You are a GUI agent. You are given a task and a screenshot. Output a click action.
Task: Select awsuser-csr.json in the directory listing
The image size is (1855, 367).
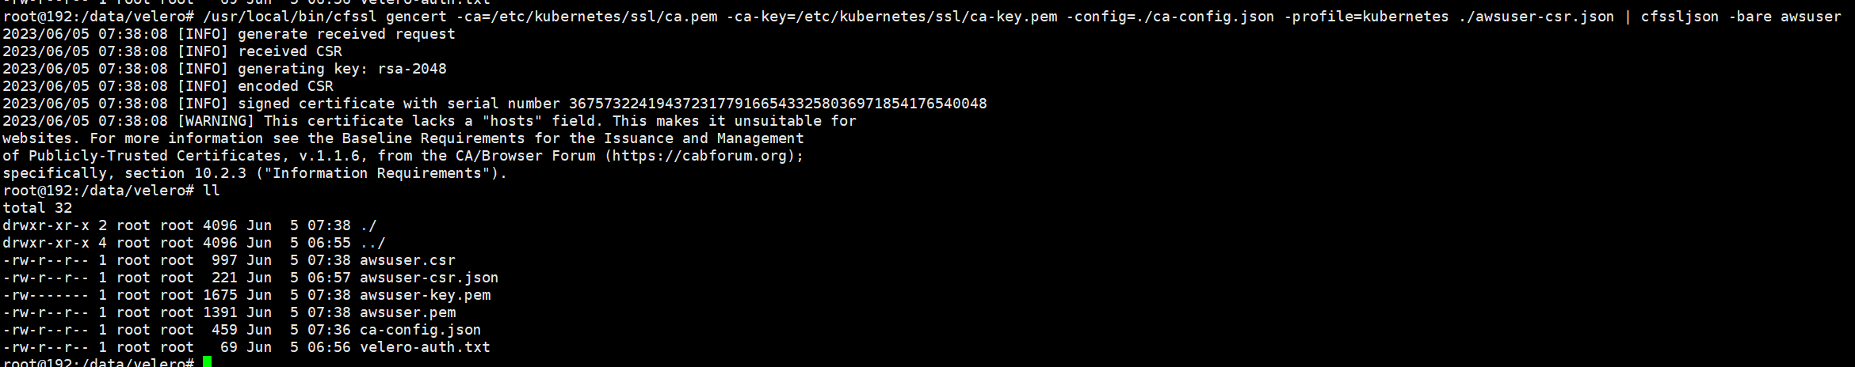(x=429, y=278)
